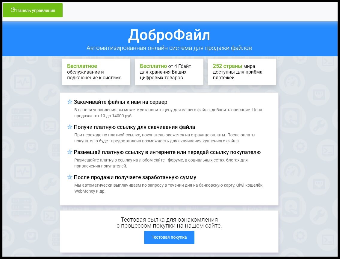The height and width of the screenshot is (259, 340).
Task: Click the star icon beside Получи платную ссылку
Action: point(69,127)
